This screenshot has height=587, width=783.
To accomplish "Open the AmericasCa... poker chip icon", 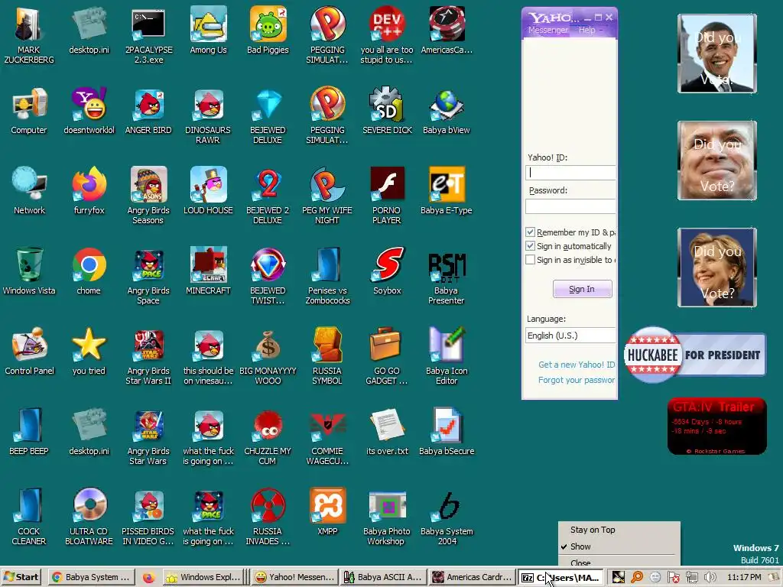I will (447, 30).
